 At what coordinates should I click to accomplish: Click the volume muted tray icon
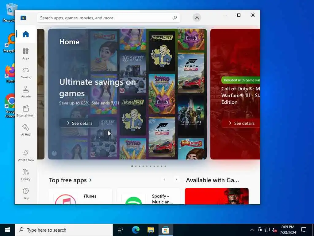coord(274,230)
